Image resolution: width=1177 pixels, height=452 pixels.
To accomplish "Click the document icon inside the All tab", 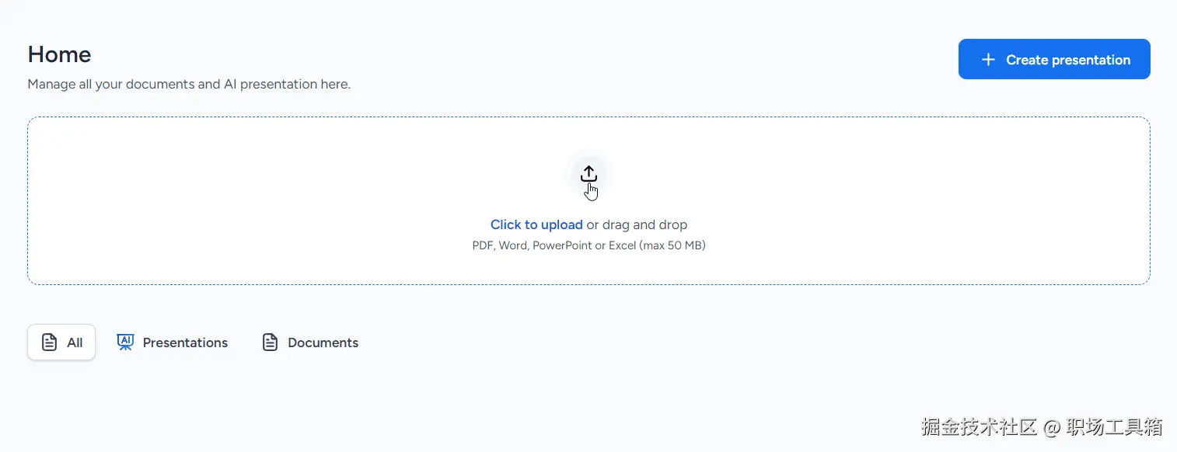I will click(49, 342).
